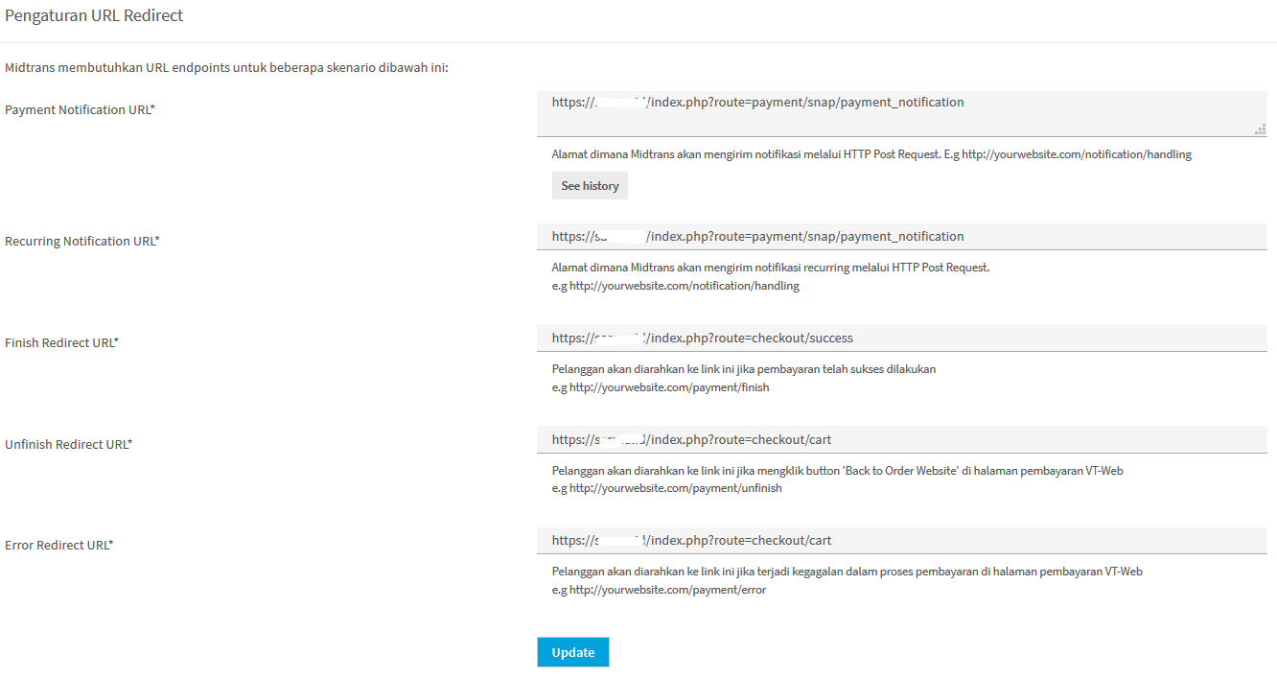
Task: Click the 'pembayaran telah sukses' help text
Action: [743, 369]
